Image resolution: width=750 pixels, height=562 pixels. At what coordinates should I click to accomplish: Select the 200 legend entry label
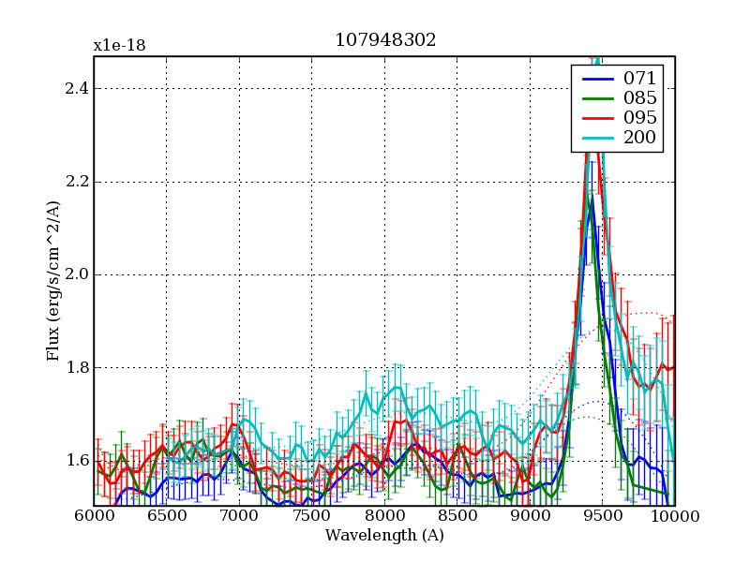pos(639,139)
